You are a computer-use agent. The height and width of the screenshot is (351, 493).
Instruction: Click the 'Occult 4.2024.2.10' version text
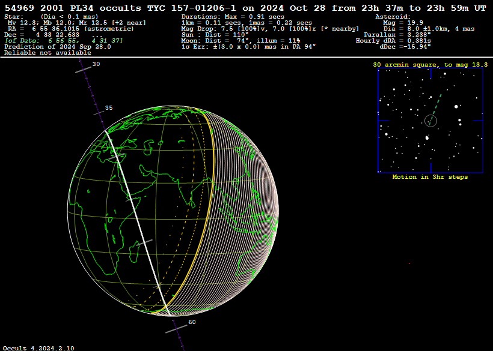click(38, 348)
